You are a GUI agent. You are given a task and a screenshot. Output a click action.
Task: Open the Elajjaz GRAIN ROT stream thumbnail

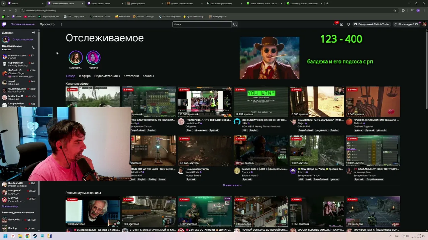coord(317,102)
